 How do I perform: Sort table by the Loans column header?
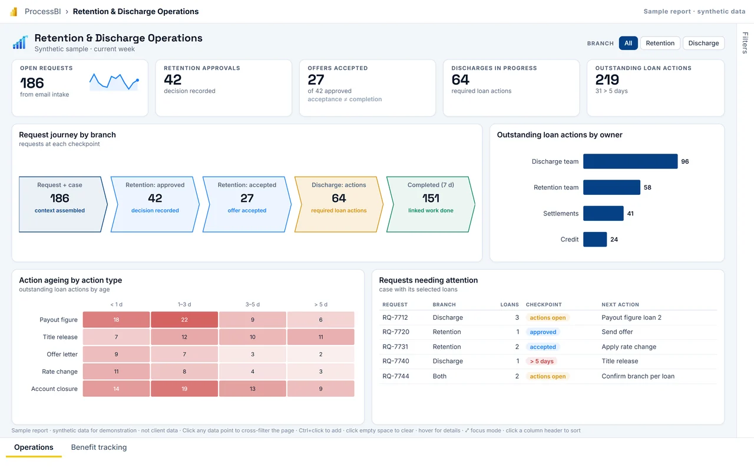tap(510, 304)
